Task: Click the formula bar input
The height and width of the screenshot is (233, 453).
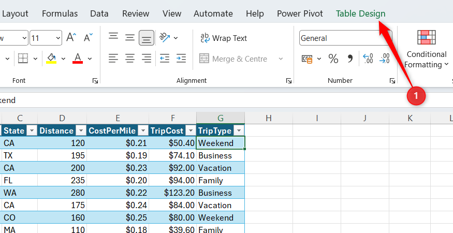Action: (227, 100)
